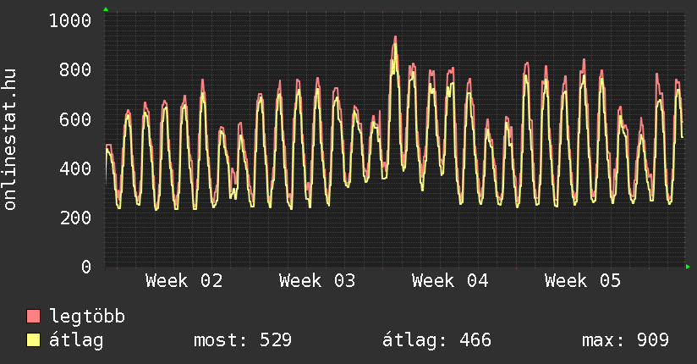Click the arrow at the x-axis right end
The width and height of the screenshot is (697, 364).
(x=689, y=267)
